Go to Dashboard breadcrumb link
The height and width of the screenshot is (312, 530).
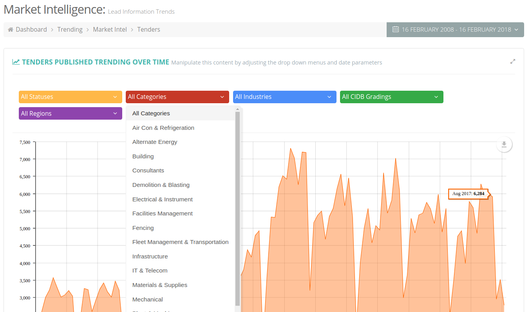coord(31,30)
